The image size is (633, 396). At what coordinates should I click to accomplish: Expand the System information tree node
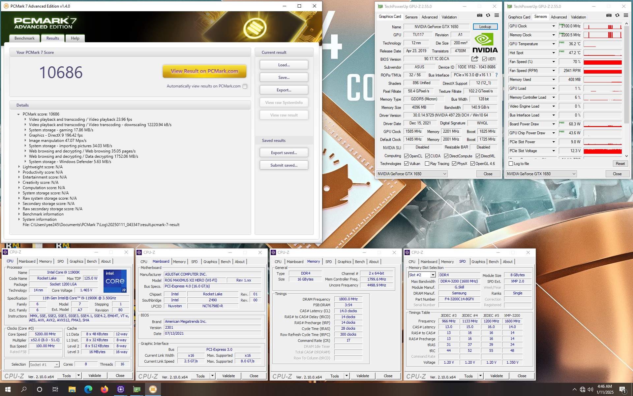coord(19,219)
